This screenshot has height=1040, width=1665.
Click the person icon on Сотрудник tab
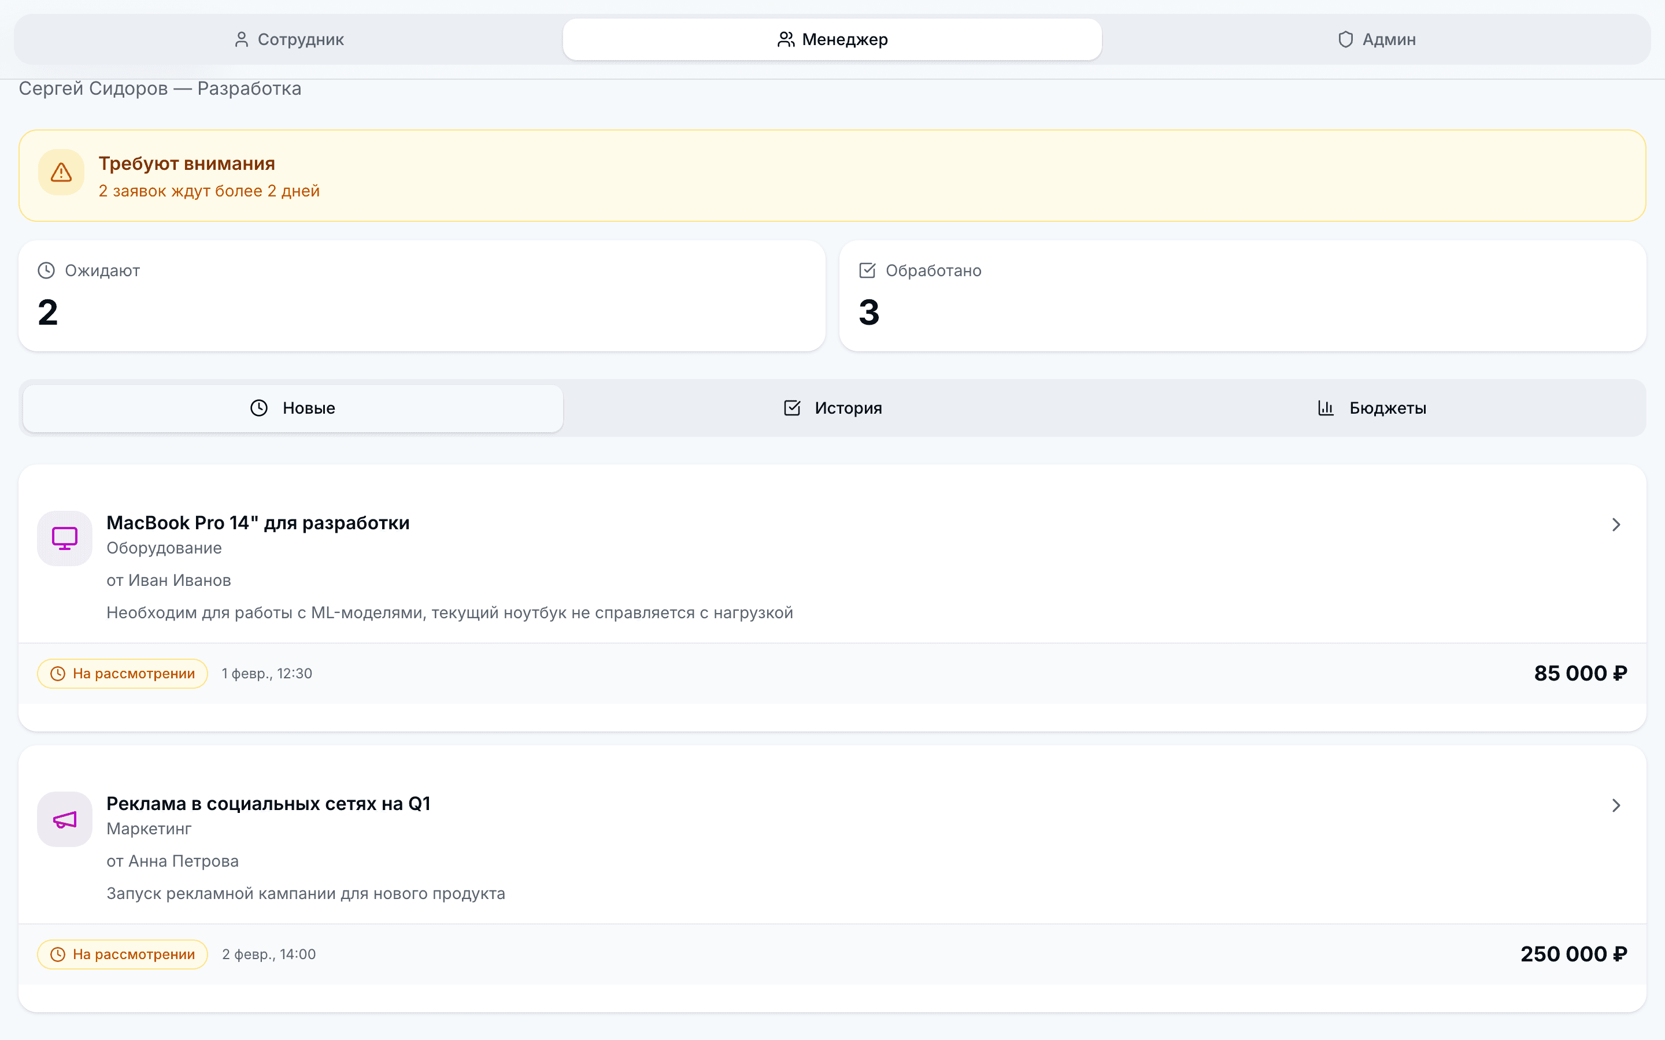coord(242,39)
